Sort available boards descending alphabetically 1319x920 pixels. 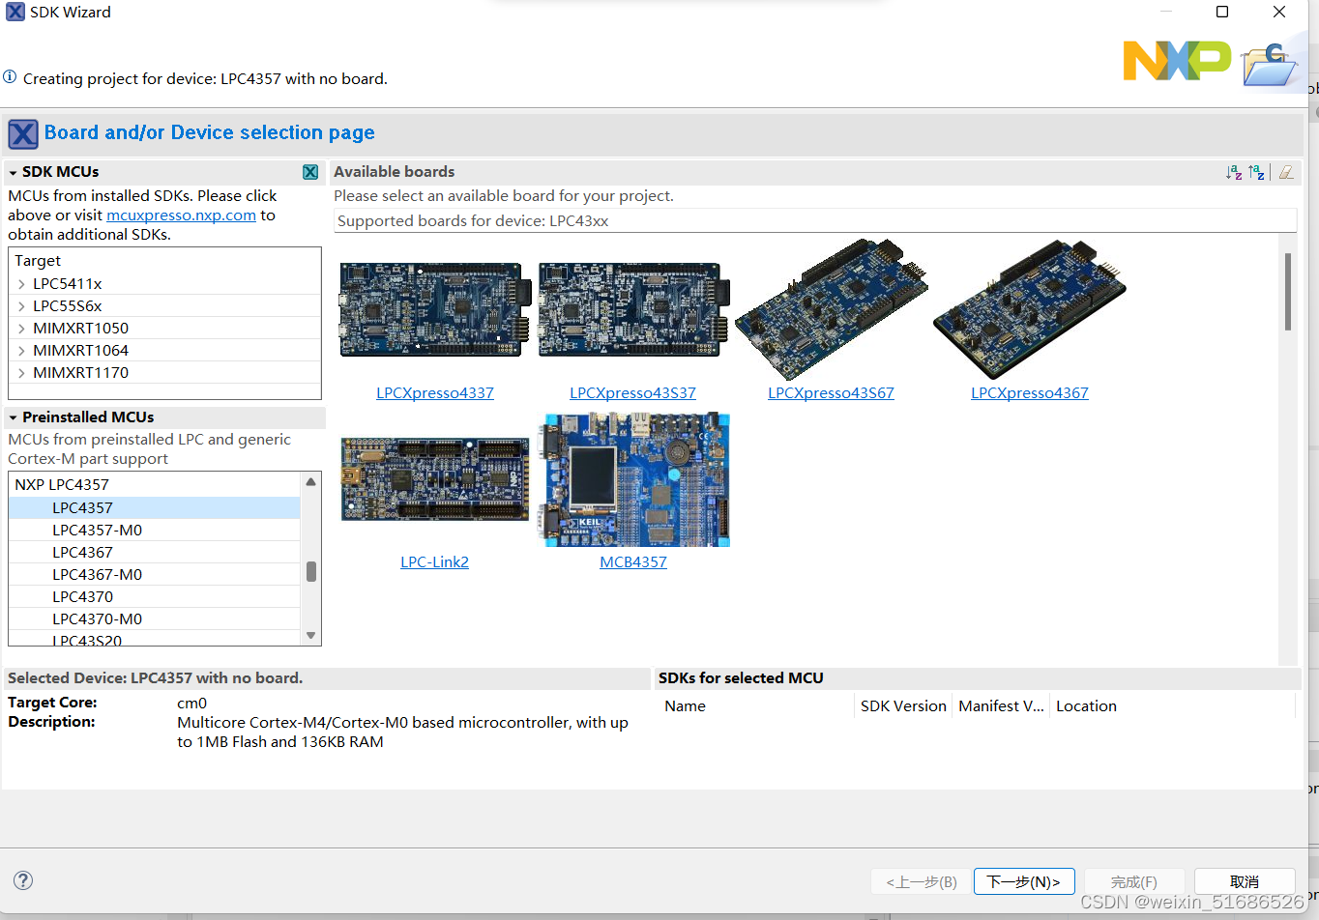1256,172
